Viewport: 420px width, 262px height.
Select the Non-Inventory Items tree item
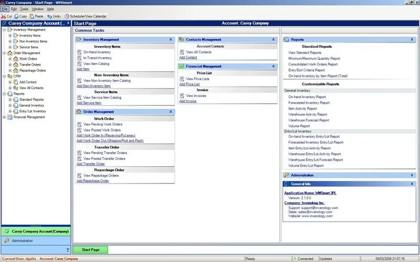point(33,41)
